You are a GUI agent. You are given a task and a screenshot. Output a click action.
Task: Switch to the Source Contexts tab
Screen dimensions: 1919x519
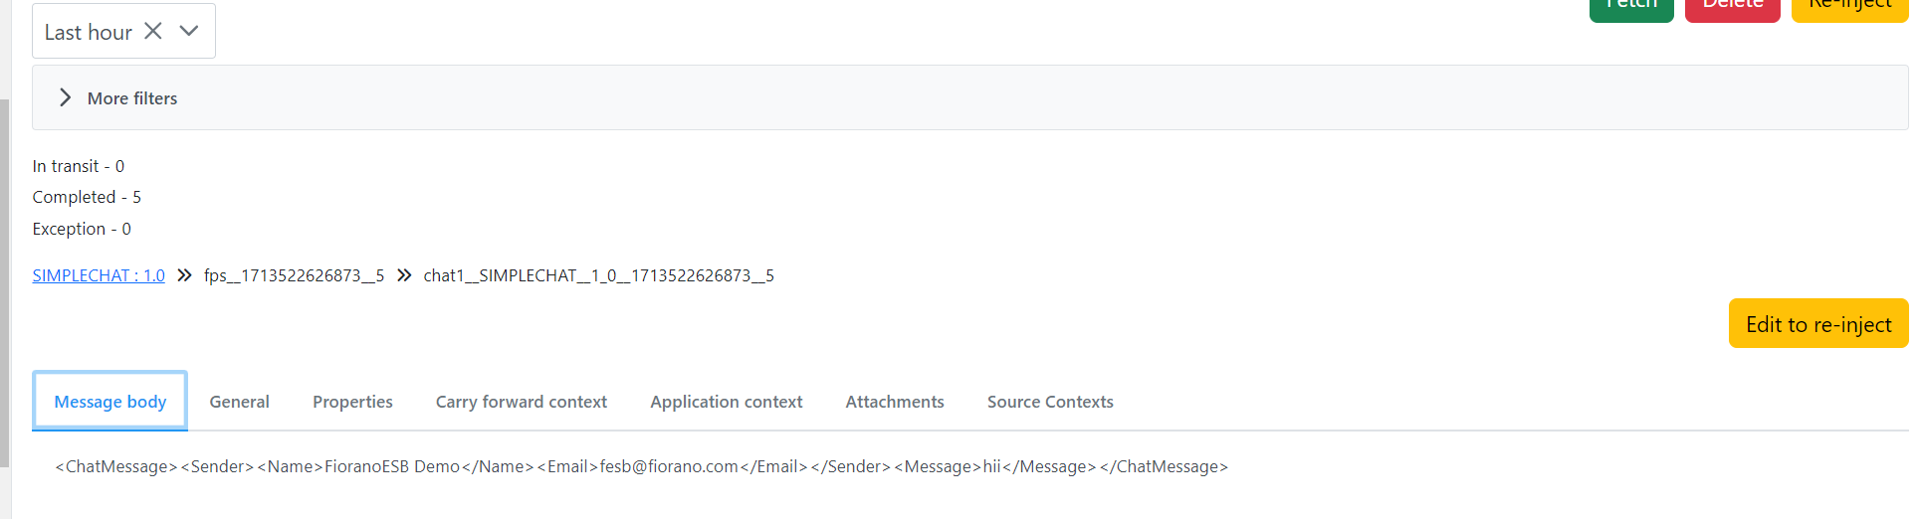pyautogui.click(x=1050, y=402)
